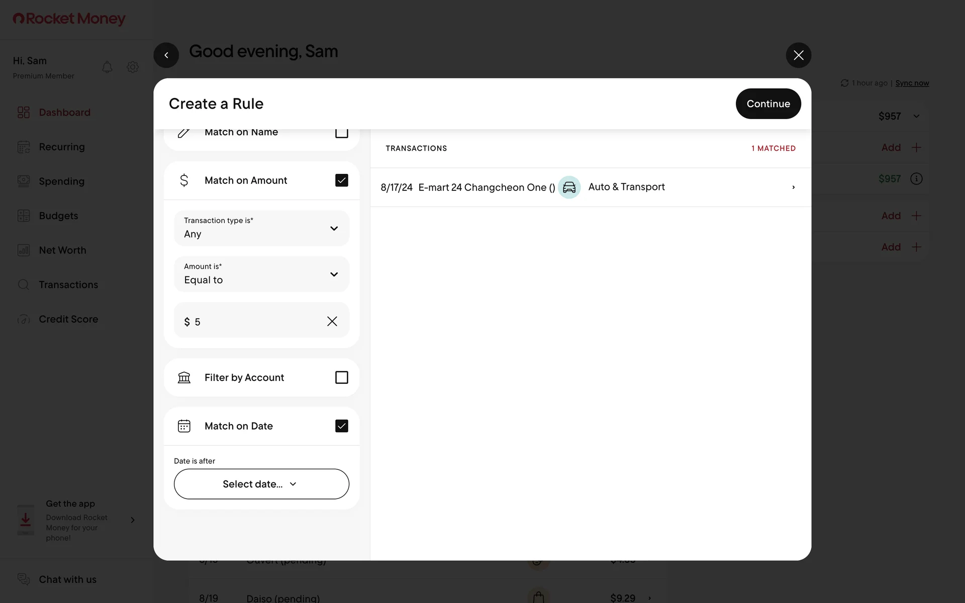Uncheck the Match on Date checkbox

coord(341,426)
